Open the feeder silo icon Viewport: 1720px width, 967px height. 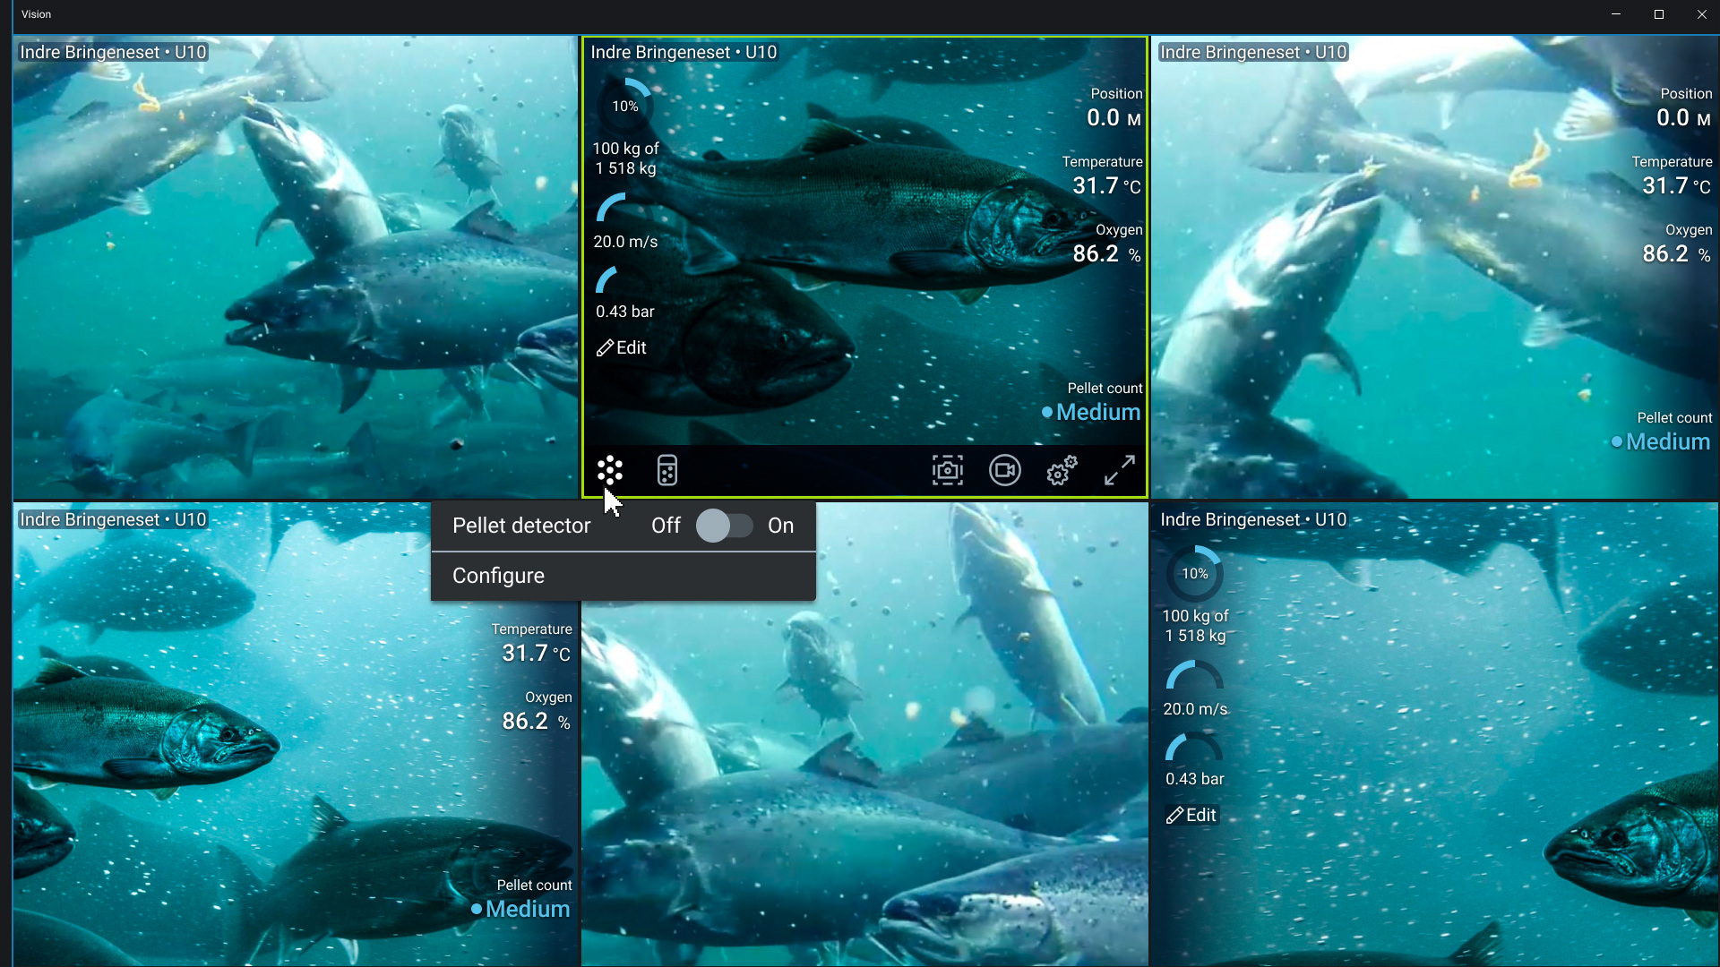667,470
